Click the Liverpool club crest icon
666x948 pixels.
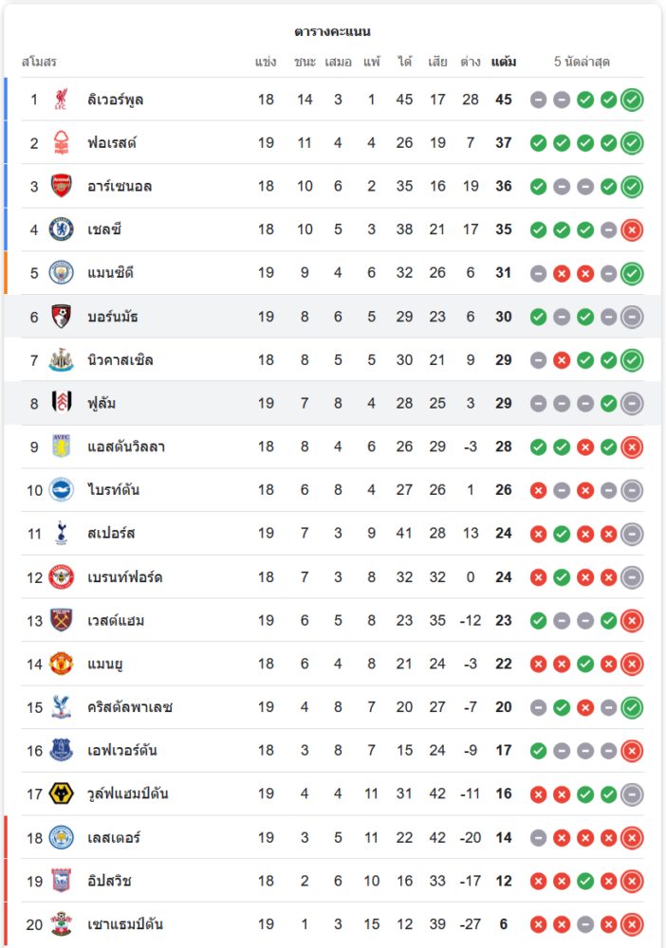tap(62, 100)
